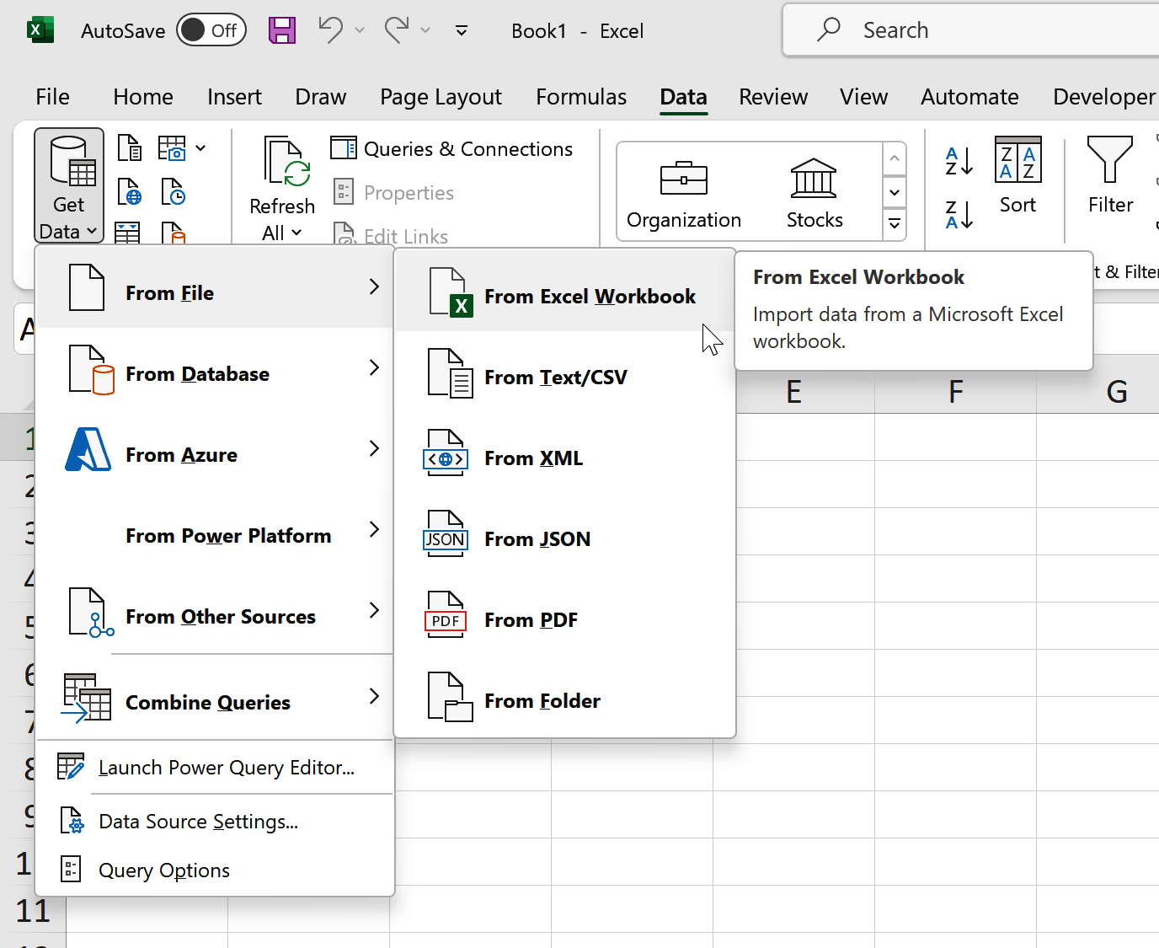The height and width of the screenshot is (948, 1159).
Task: Open Recent Sources clock icon in ribbon
Action: pos(173,192)
